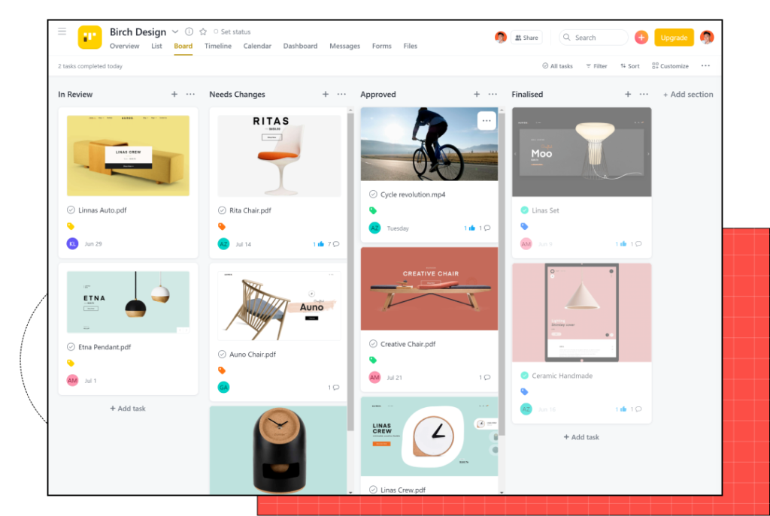Add a task using the plus icon on Needs Changes
This screenshot has width=770, height=516.
(325, 94)
